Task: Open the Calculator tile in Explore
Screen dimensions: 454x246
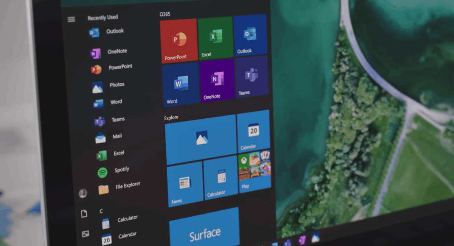Action: pyautogui.click(x=221, y=178)
